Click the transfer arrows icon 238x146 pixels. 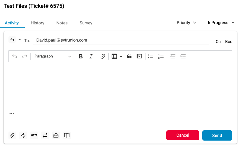tap(45, 135)
